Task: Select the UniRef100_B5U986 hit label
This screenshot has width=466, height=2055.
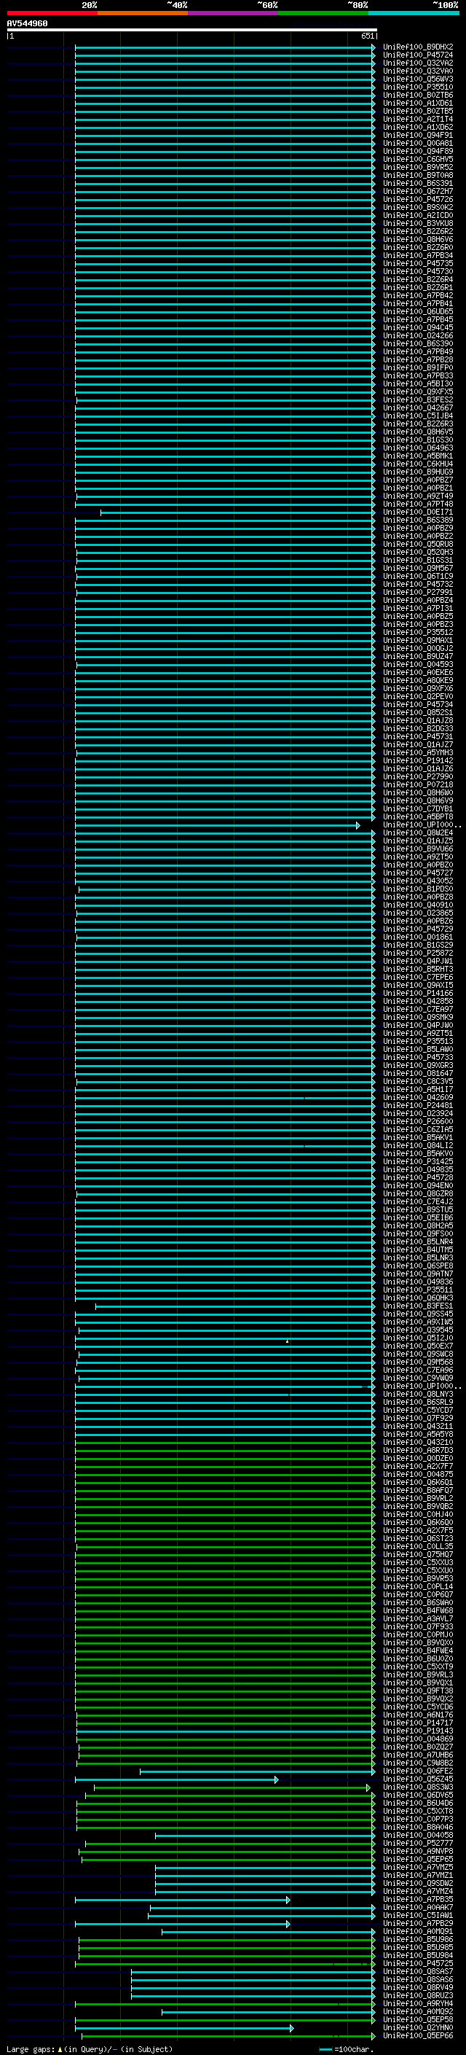Action: click(x=417, y=1939)
